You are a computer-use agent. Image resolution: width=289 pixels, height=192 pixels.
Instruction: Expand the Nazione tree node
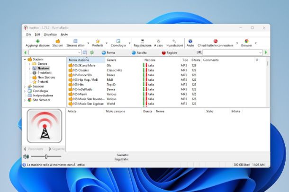coord(29,69)
